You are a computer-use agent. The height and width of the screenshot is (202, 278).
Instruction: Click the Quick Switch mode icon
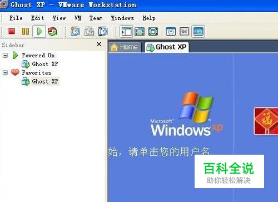coord(140,31)
